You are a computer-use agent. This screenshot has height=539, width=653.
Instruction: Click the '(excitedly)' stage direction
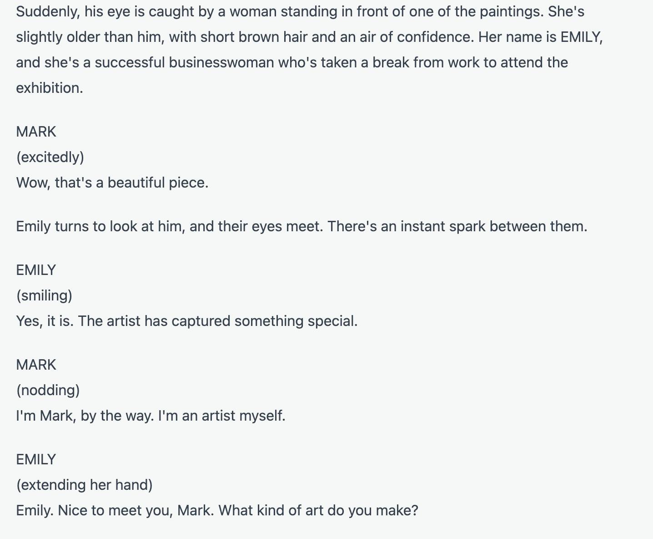click(x=50, y=157)
